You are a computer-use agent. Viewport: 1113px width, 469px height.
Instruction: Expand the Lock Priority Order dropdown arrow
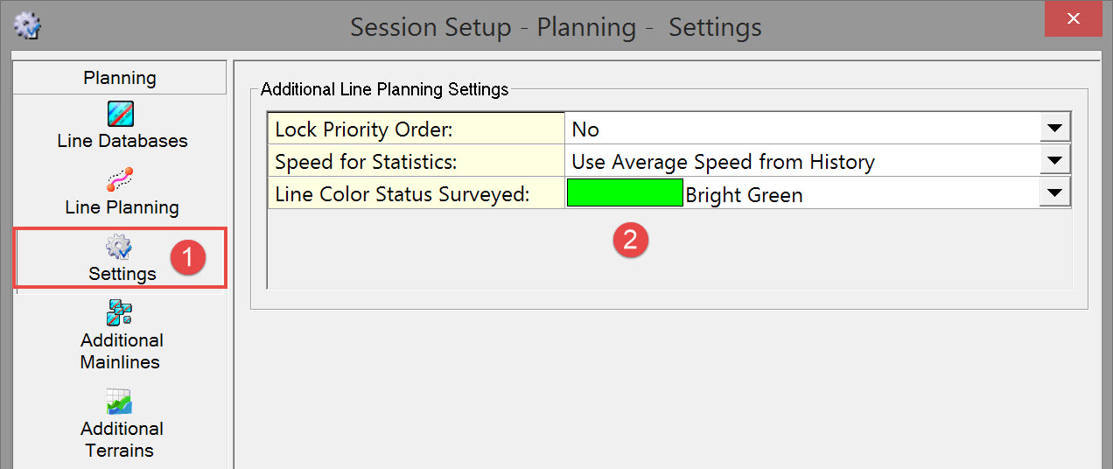[1055, 129]
